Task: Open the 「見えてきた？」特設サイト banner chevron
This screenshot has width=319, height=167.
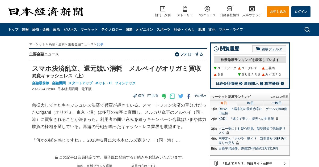Action: tap(285, 164)
